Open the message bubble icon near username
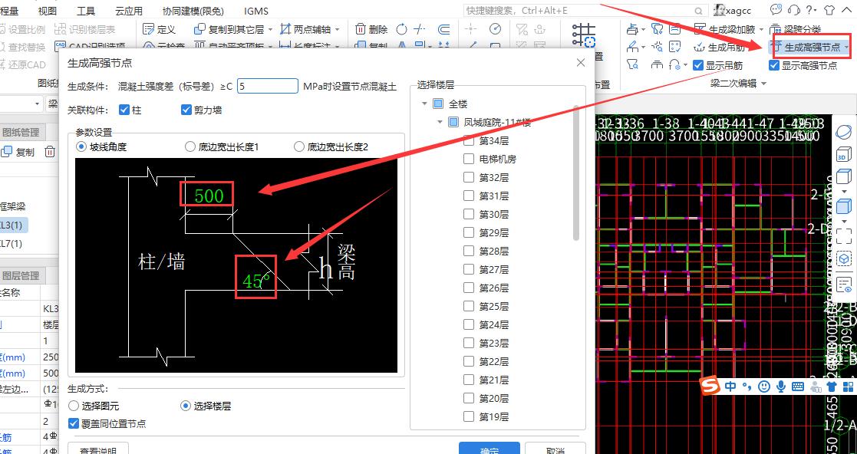Screen dimensions: 857x454 [x=776, y=10]
